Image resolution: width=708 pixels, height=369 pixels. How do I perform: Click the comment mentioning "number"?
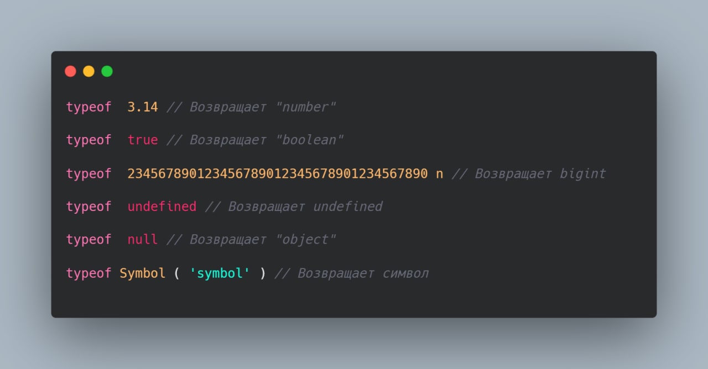[251, 107]
